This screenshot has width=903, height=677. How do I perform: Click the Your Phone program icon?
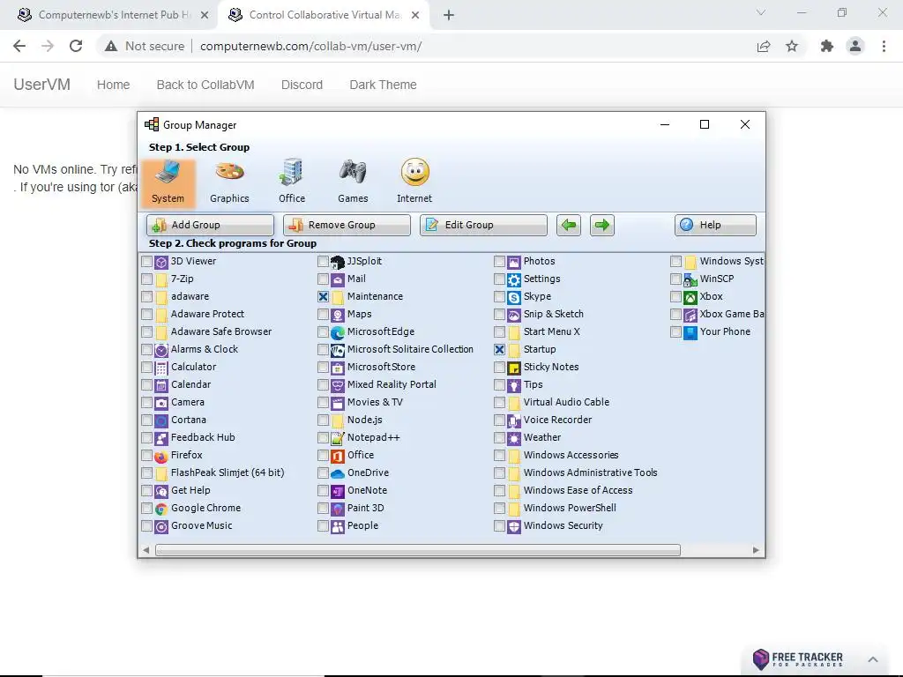coord(690,332)
